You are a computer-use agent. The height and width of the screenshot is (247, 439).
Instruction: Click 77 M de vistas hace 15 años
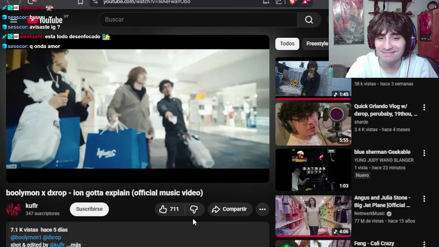[384, 221]
